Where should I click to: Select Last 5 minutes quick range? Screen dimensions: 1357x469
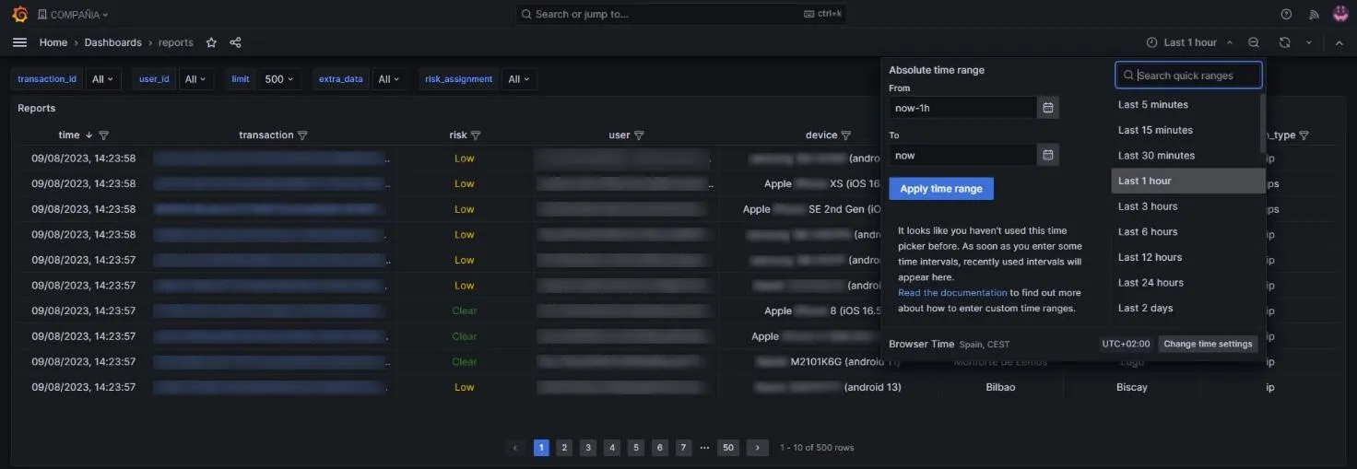click(1186, 105)
